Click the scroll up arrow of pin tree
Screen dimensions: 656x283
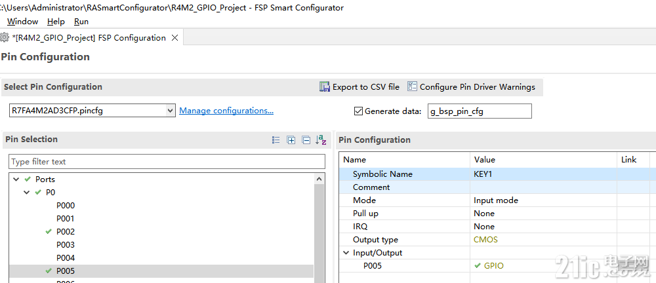319,179
